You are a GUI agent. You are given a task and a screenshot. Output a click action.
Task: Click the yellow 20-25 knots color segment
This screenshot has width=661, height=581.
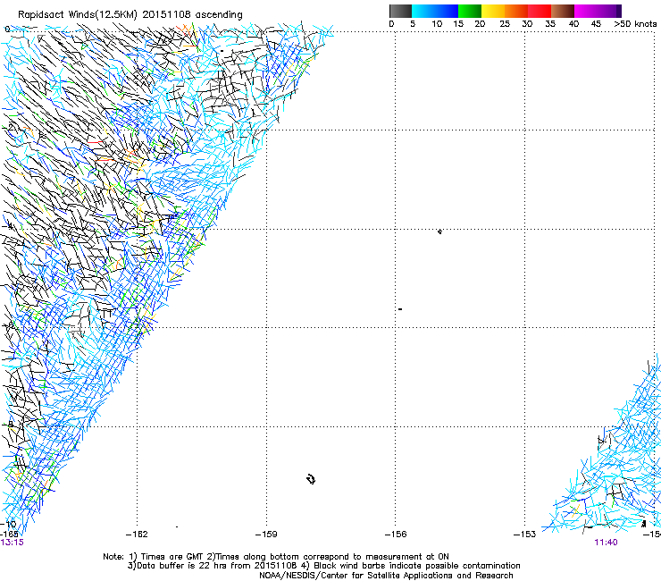coord(493,11)
